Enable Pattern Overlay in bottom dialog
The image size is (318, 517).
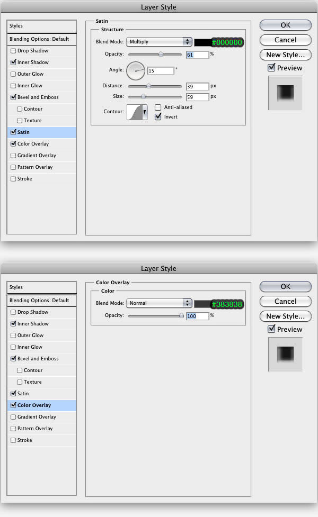(x=13, y=429)
